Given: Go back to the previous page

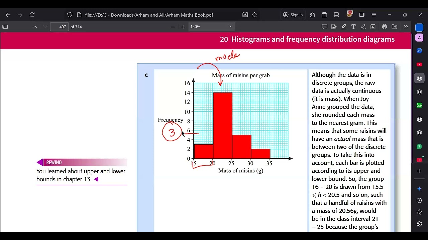Looking at the screenshot, I should [8, 15].
